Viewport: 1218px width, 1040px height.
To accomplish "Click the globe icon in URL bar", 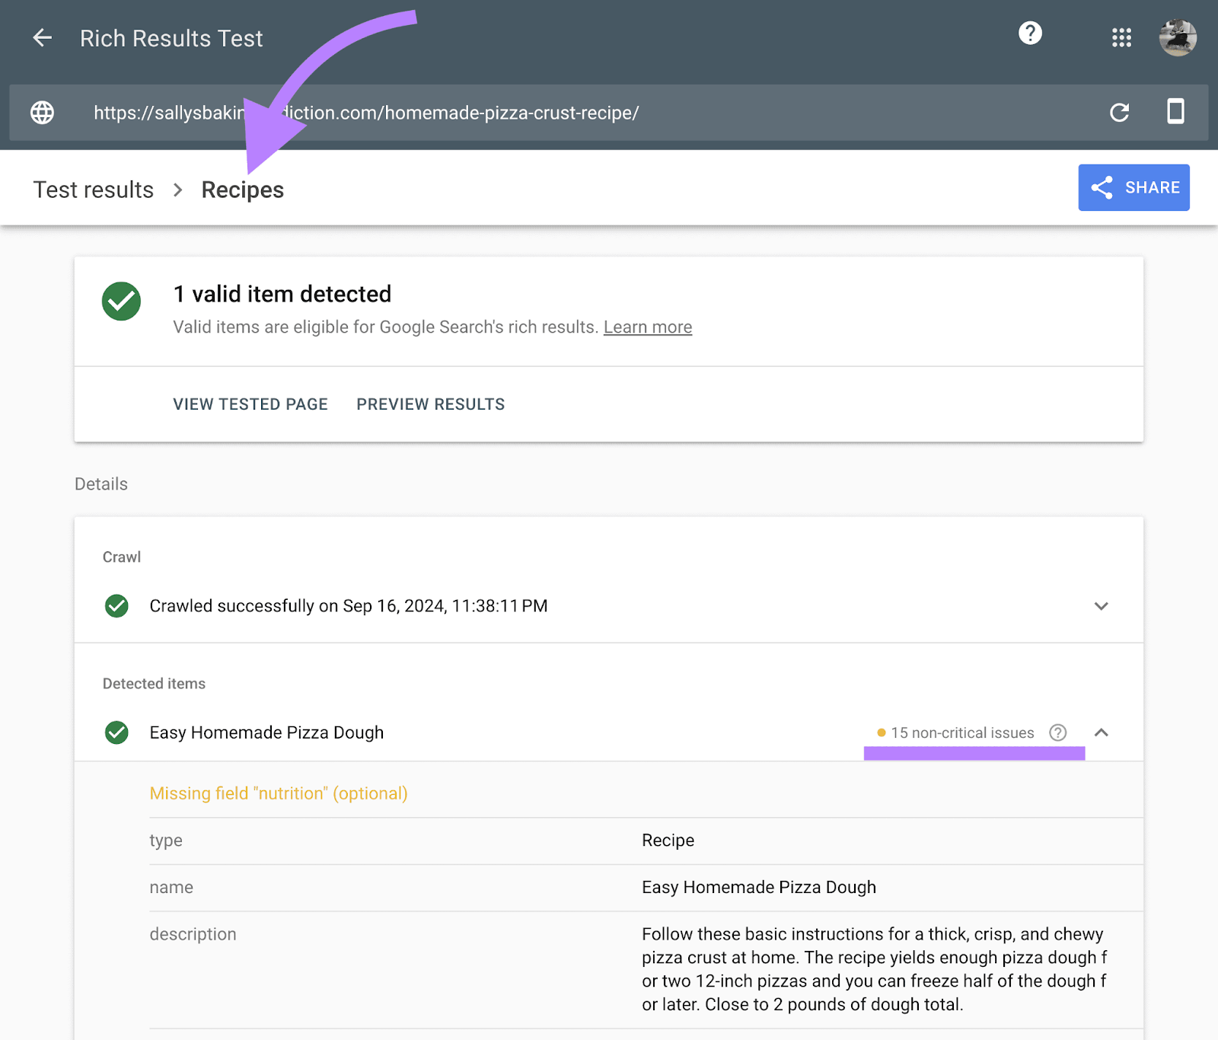I will click(42, 113).
